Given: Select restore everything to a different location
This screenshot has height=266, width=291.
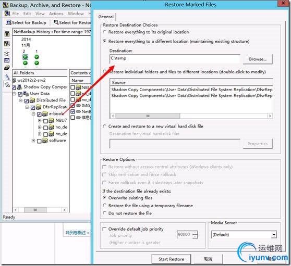Looking at the screenshot, I should coord(105,41).
